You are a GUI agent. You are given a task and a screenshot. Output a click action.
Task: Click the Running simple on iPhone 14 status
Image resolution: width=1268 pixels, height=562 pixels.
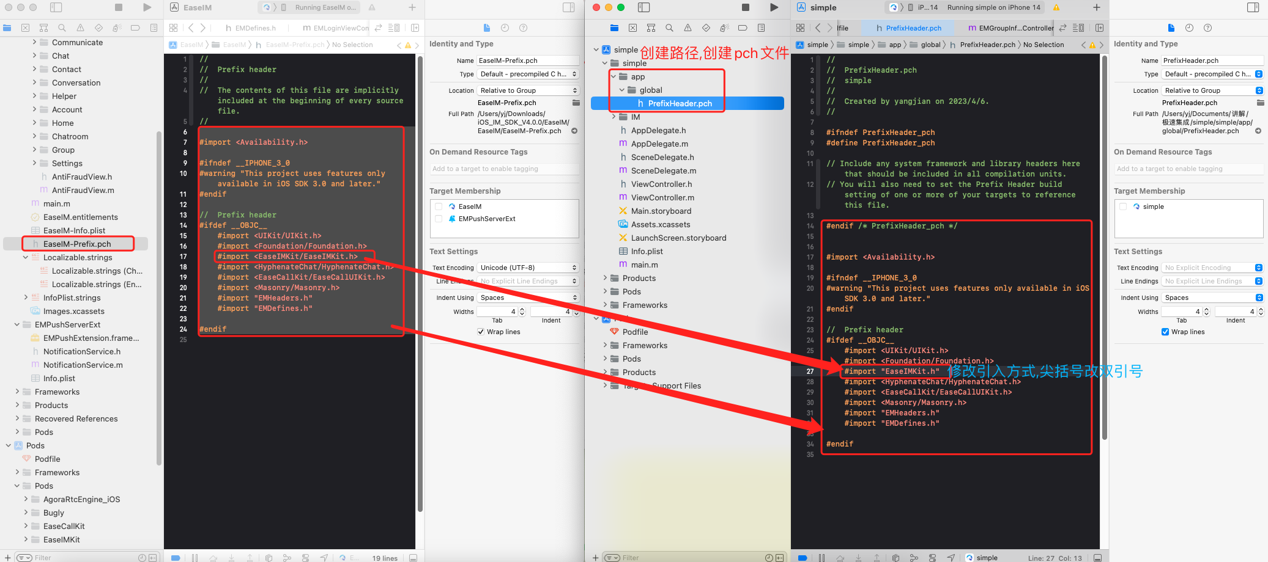993,7
